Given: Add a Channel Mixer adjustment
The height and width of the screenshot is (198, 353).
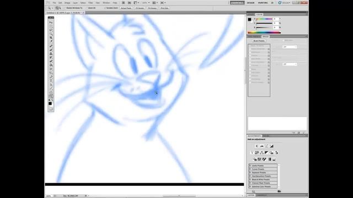Looking at the screenshot, I should (276, 153).
